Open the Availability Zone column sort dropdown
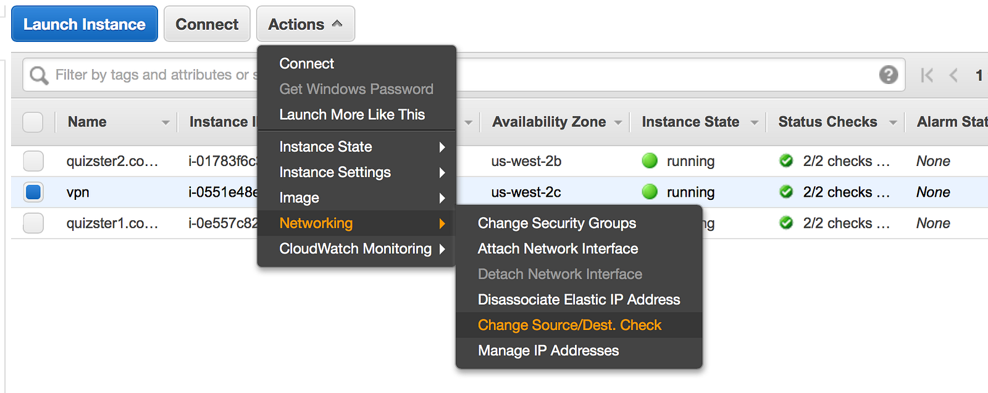988x393 pixels. [x=617, y=123]
